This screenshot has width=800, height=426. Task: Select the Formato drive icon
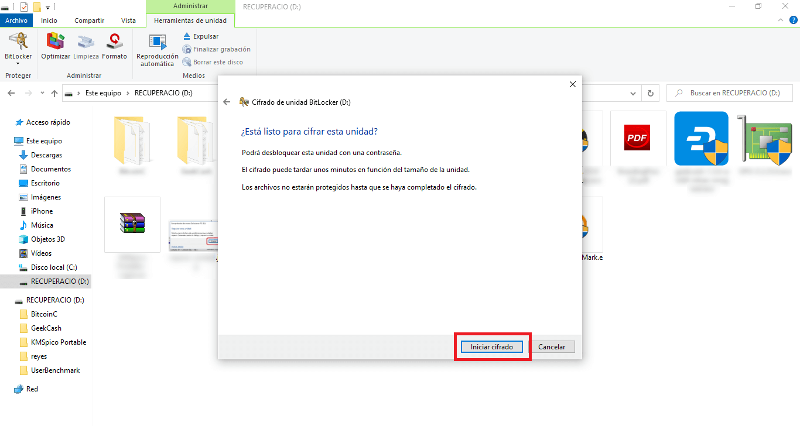[x=114, y=46]
